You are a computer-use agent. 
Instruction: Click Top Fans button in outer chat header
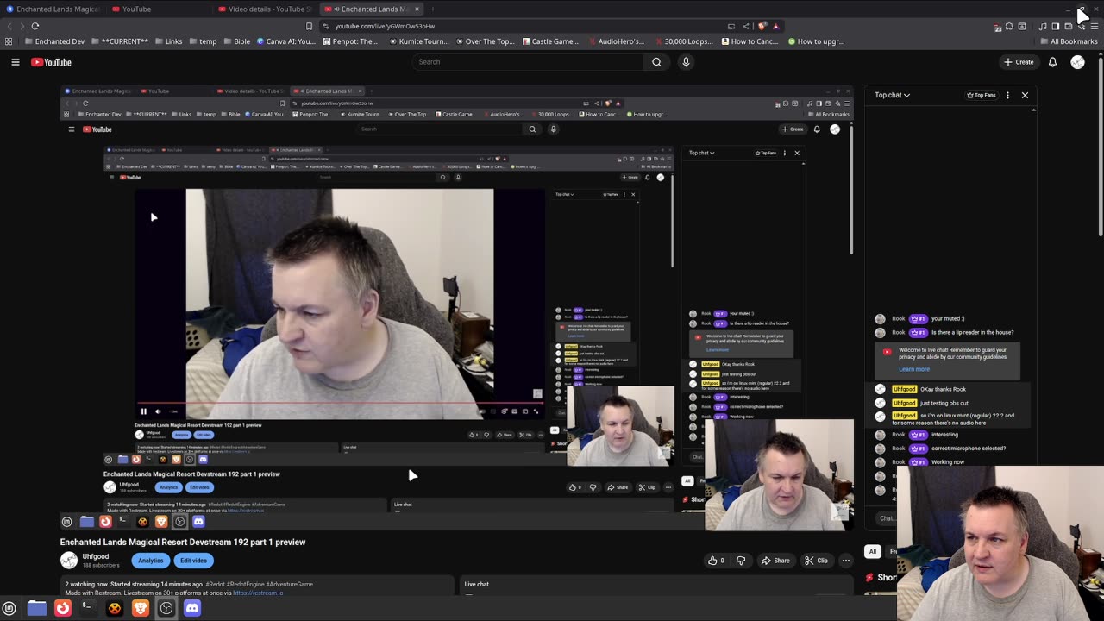point(982,95)
